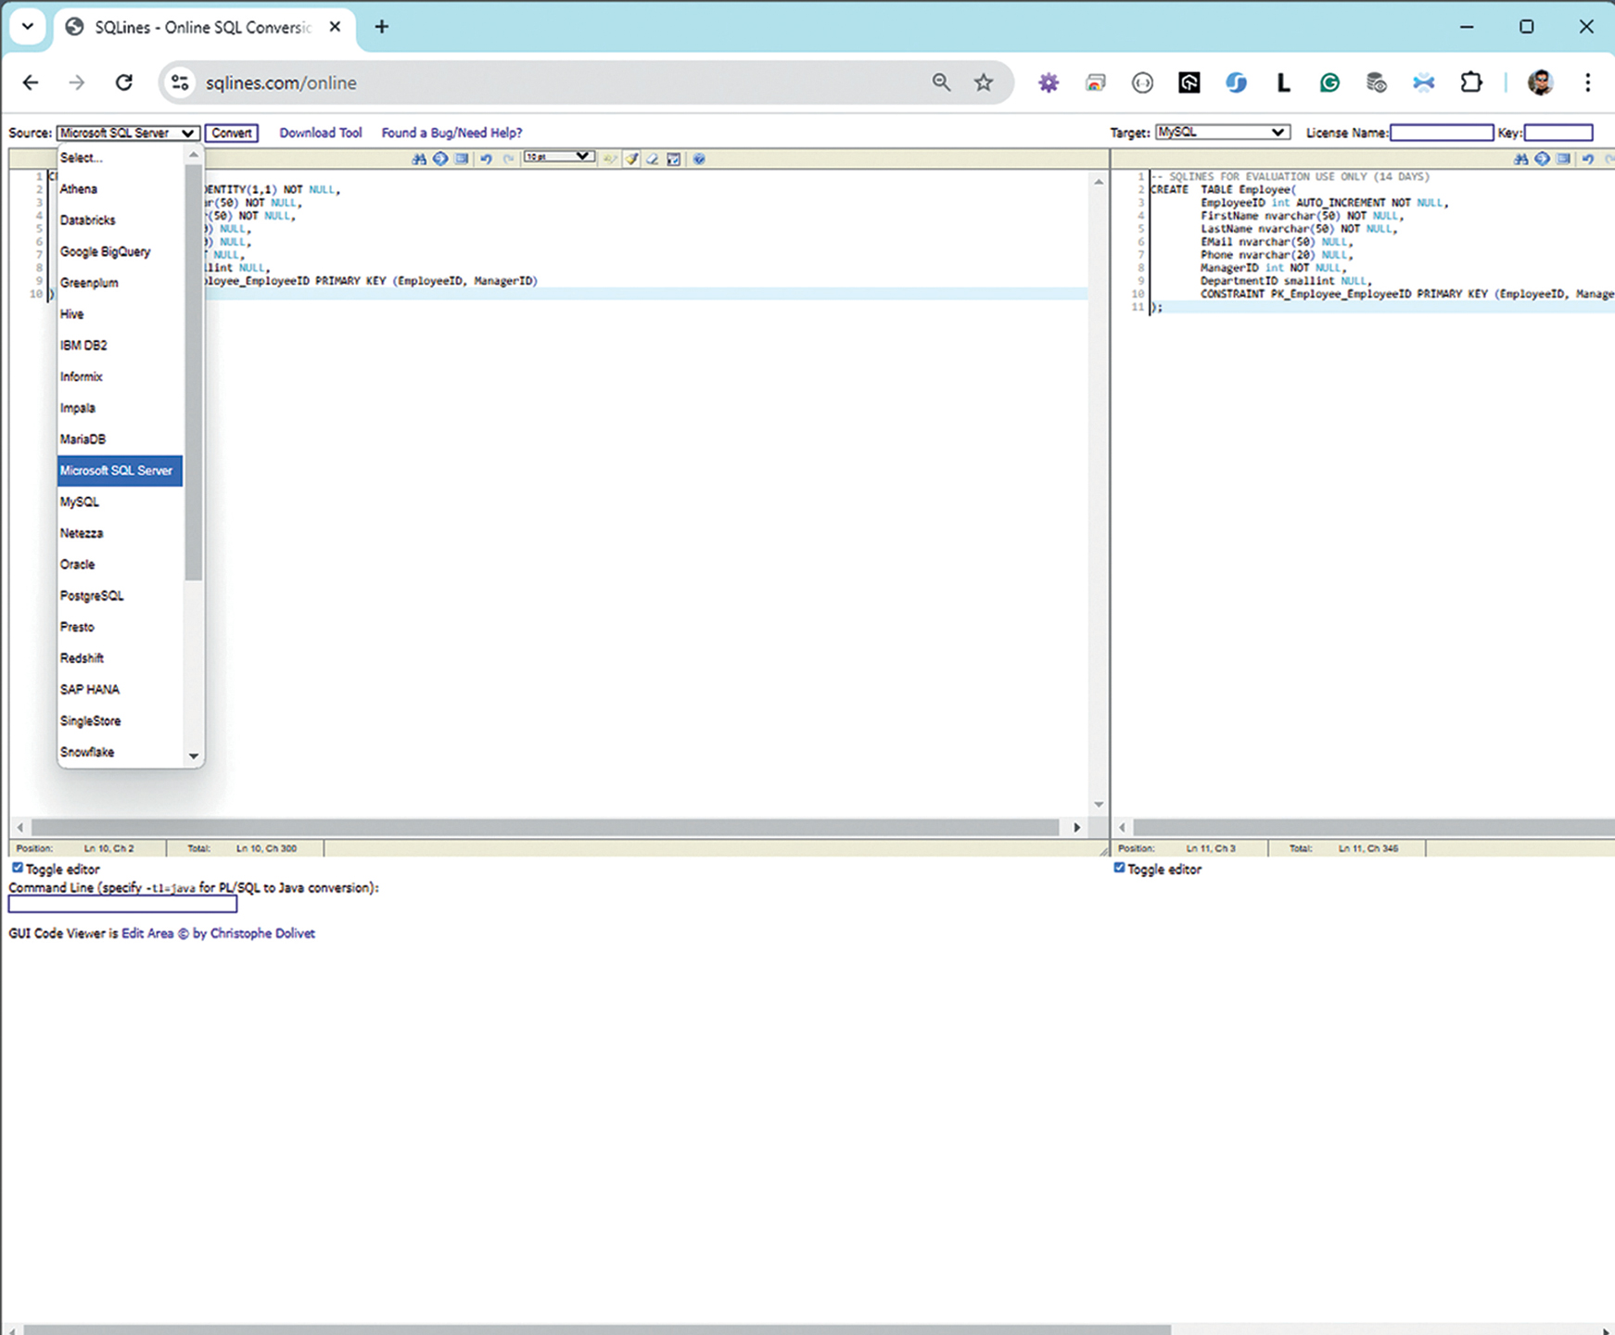Open a new browser tab

tap(381, 27)
